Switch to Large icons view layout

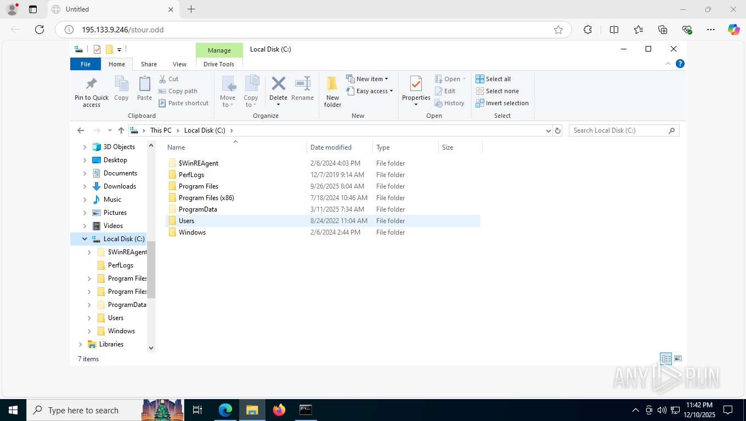pos(678,359)
